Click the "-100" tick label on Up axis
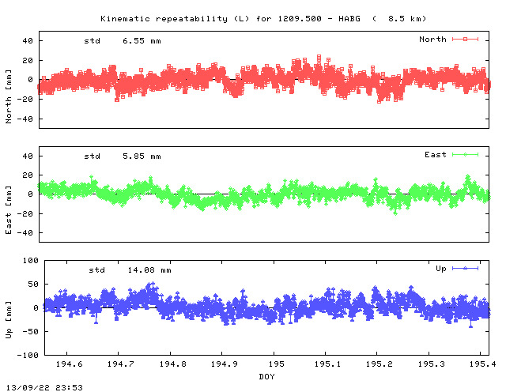506x392 pixels. [28, 355]
